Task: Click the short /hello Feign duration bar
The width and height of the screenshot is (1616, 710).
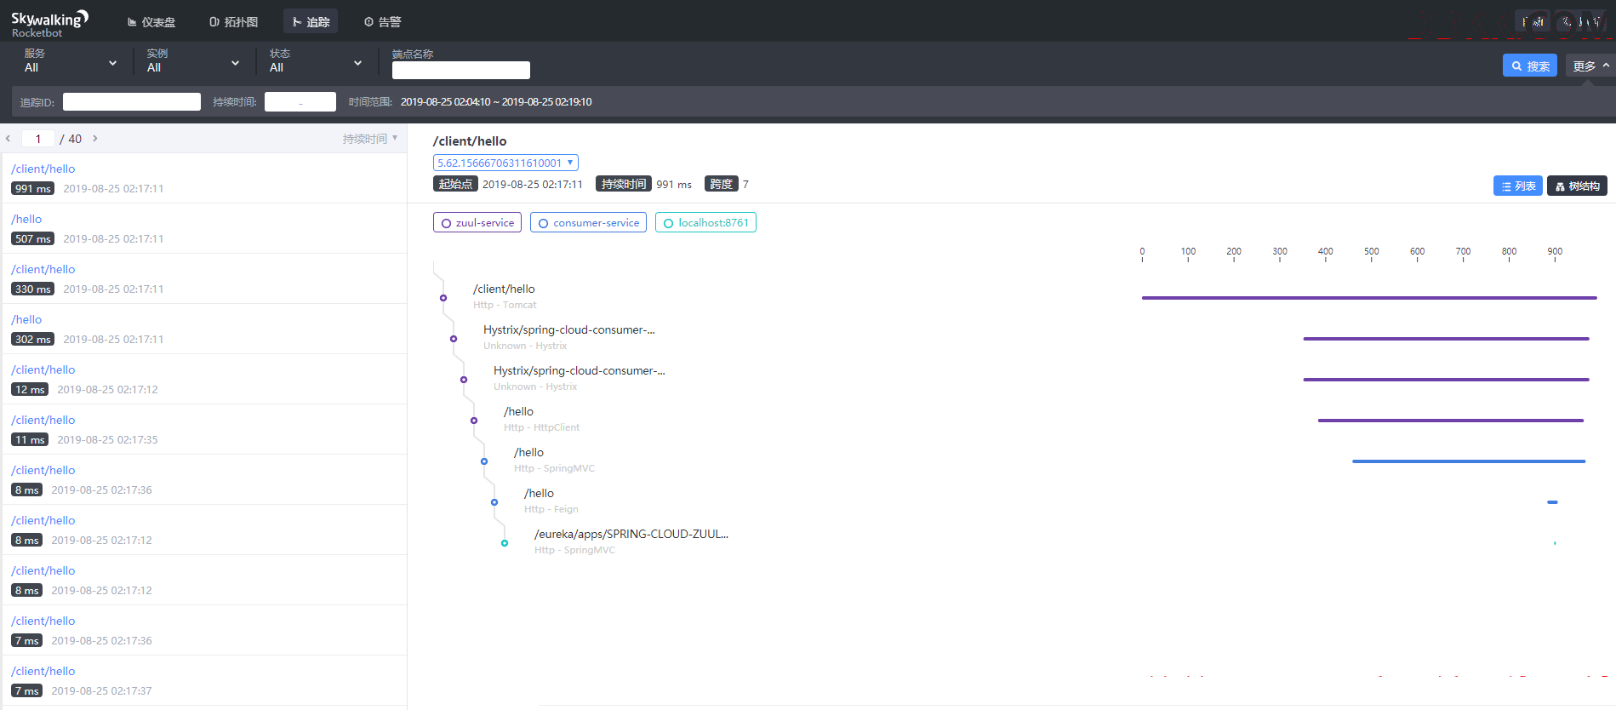Action: click(1552, 502)
